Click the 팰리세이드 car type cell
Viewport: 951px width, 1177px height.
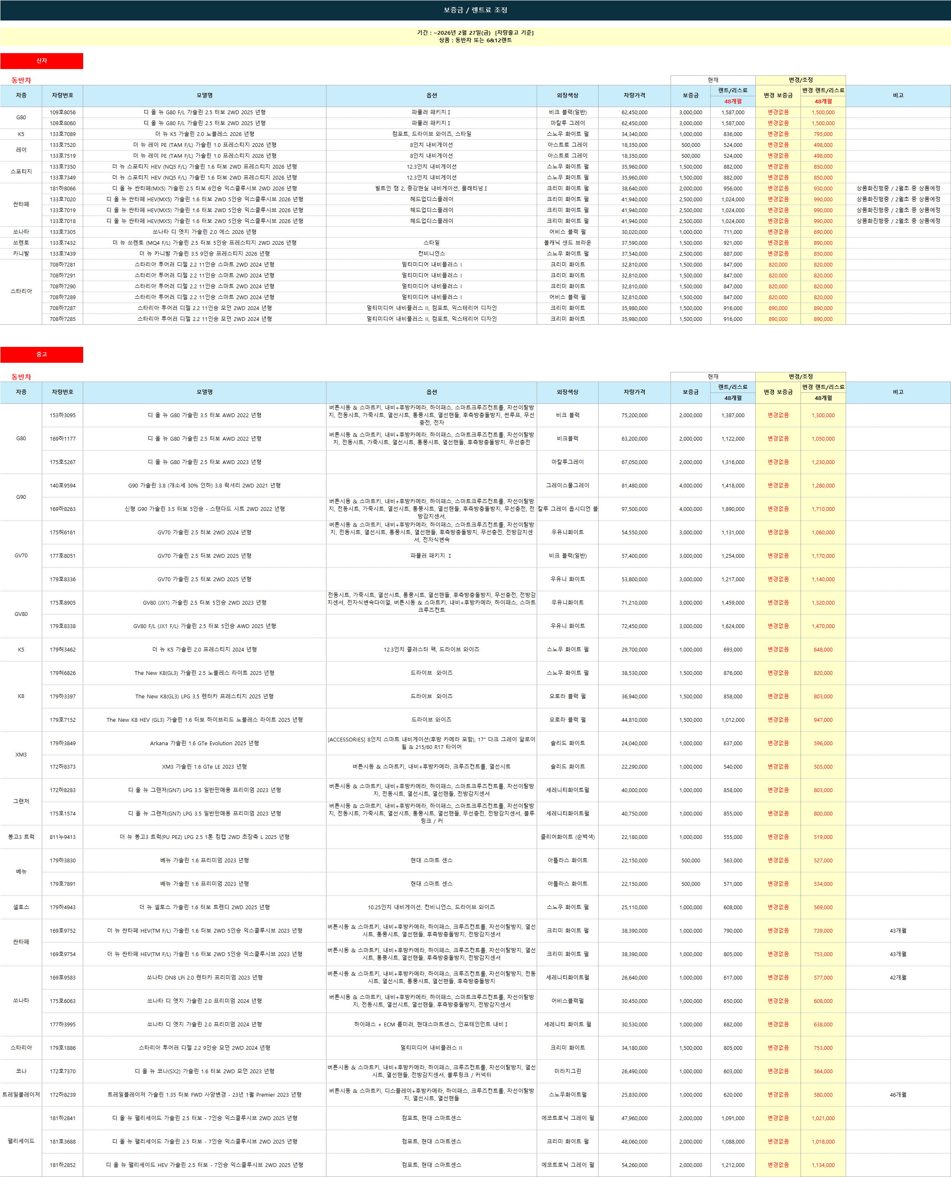point(21,1141)
